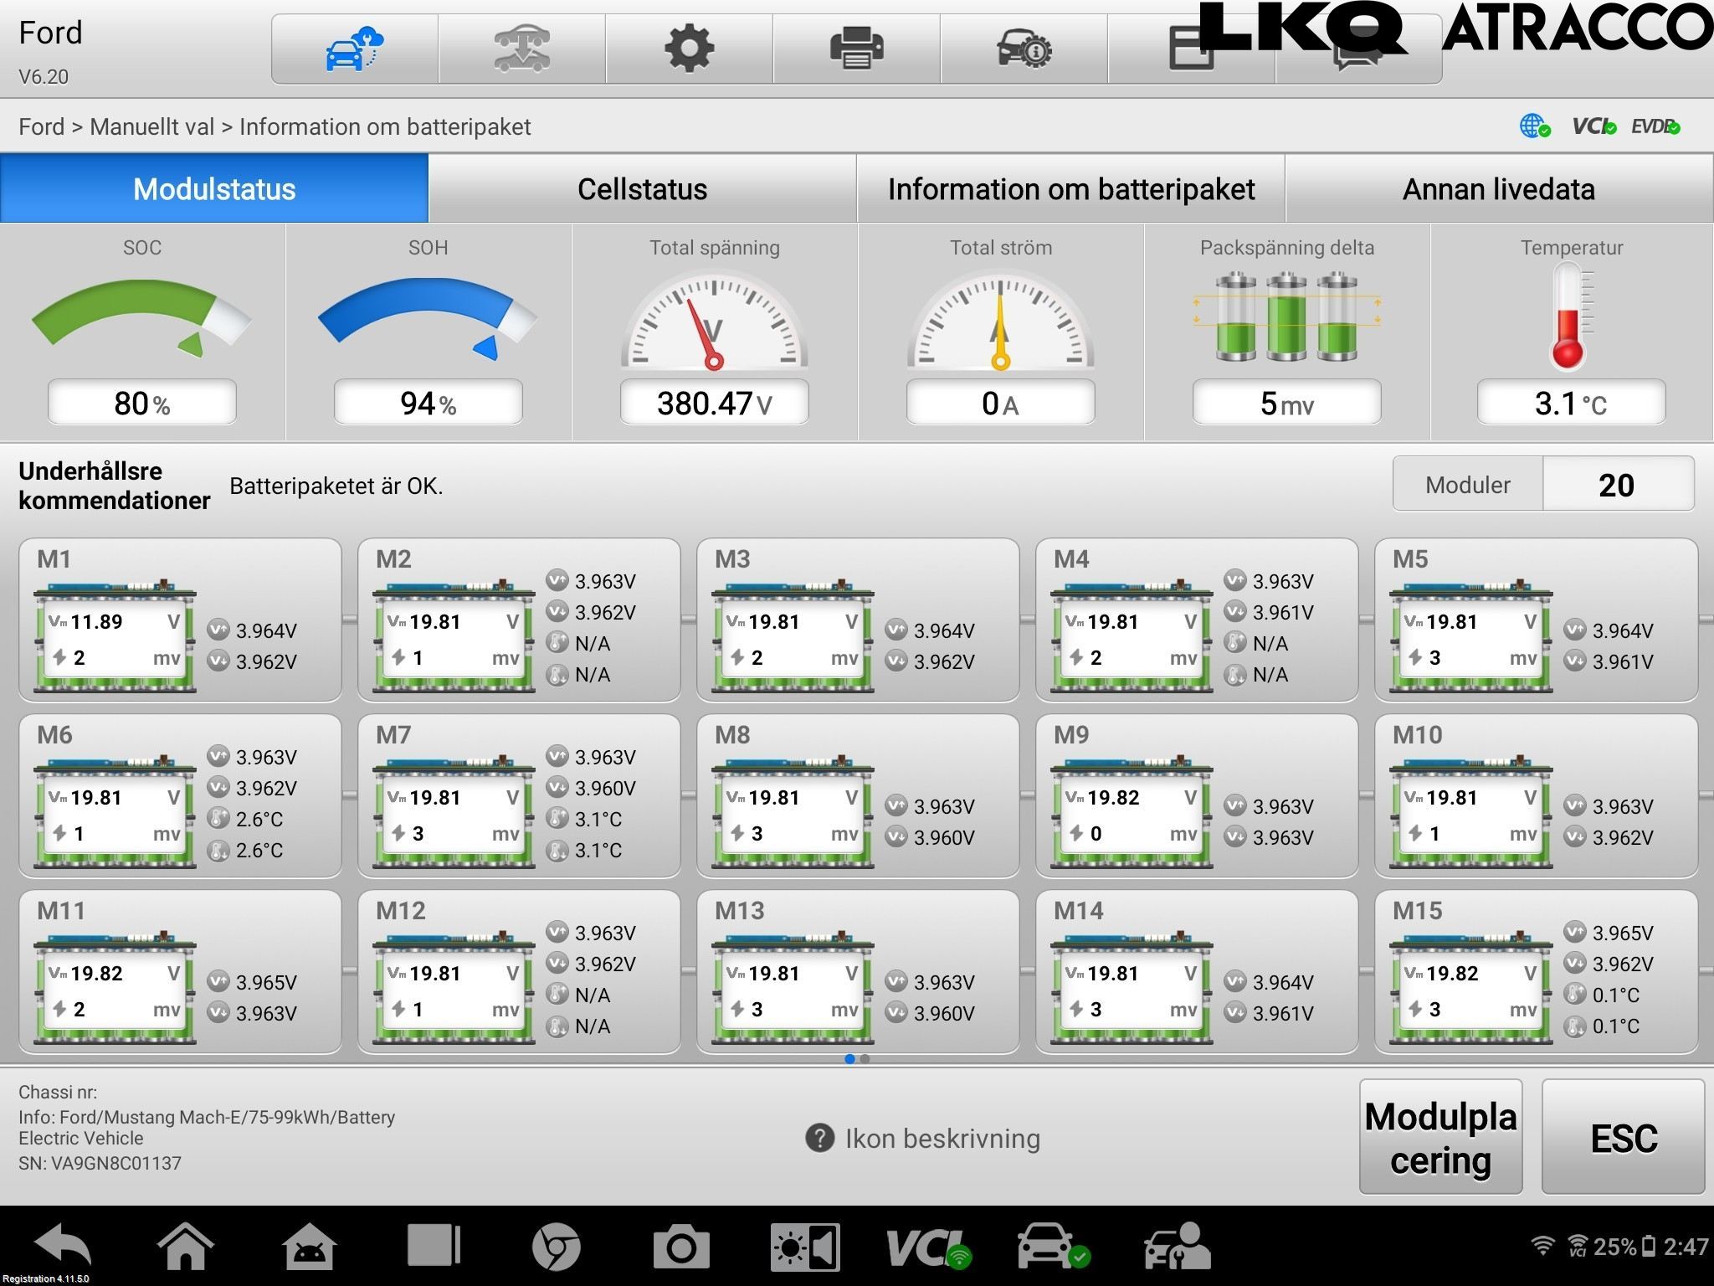The width and height of the screenshot is (1714, 1286).
Task: Open the Chrome browser icon
Action: [x=556, y=1247]
